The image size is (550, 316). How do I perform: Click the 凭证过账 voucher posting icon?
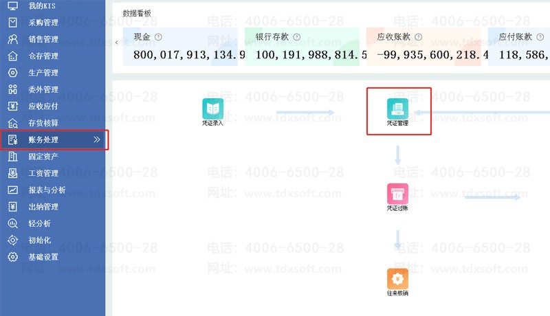tap(397, 194)
